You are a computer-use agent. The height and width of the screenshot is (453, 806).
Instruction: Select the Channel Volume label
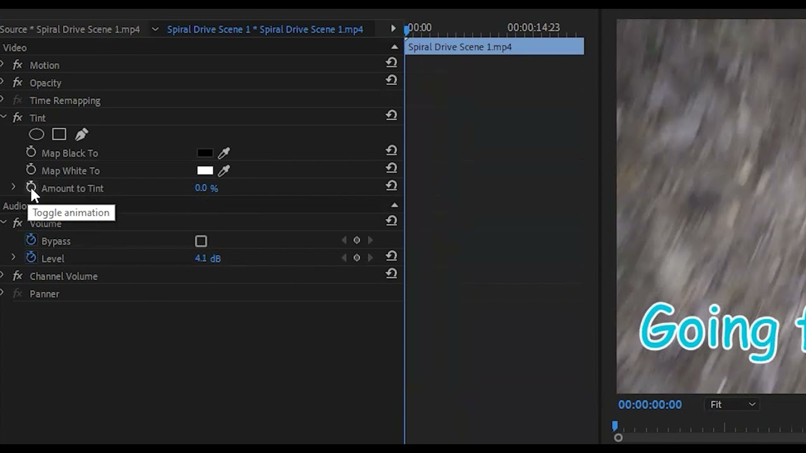coord(64,276)
